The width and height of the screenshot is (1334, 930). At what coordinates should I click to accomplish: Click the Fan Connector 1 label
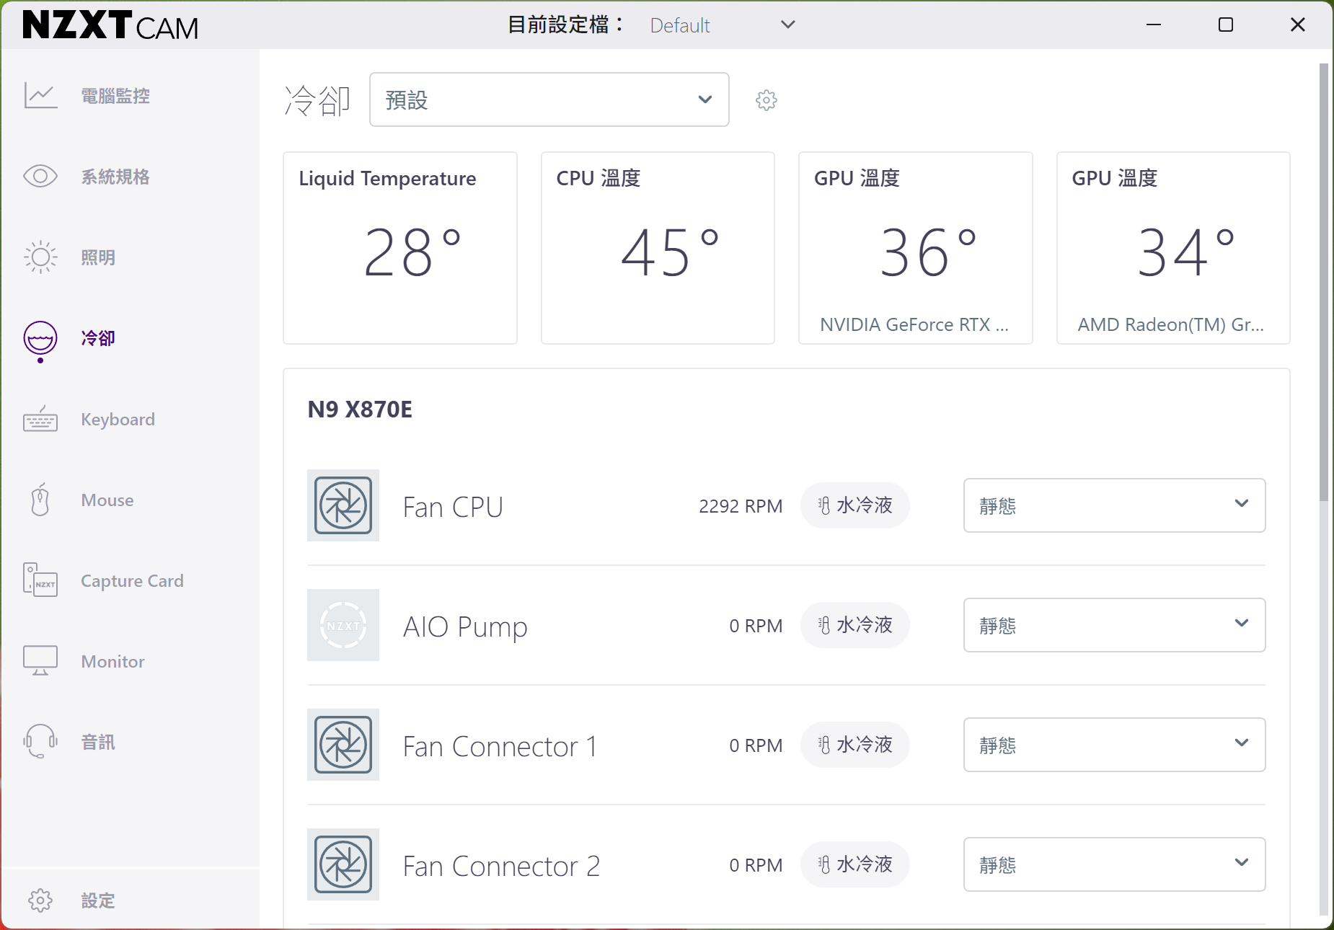coord(500,746)
